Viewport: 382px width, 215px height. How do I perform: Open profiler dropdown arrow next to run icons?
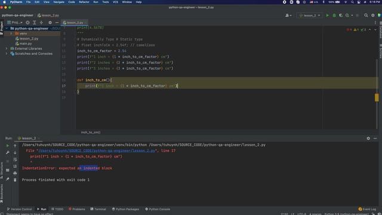[x=352, y=16]
